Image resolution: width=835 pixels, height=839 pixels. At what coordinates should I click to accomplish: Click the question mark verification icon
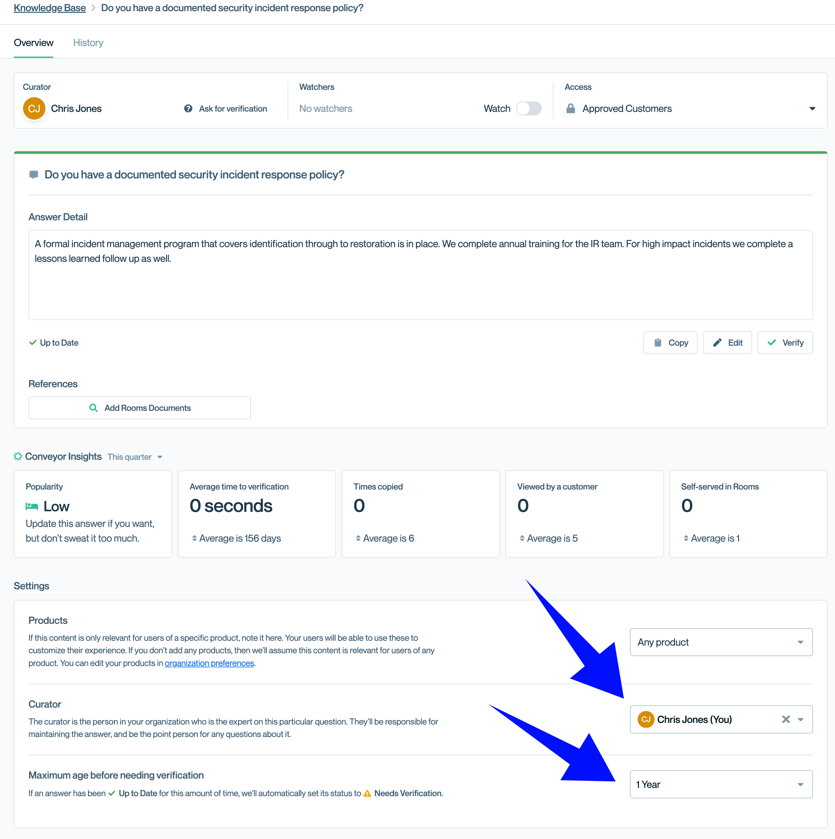(188, 109)
